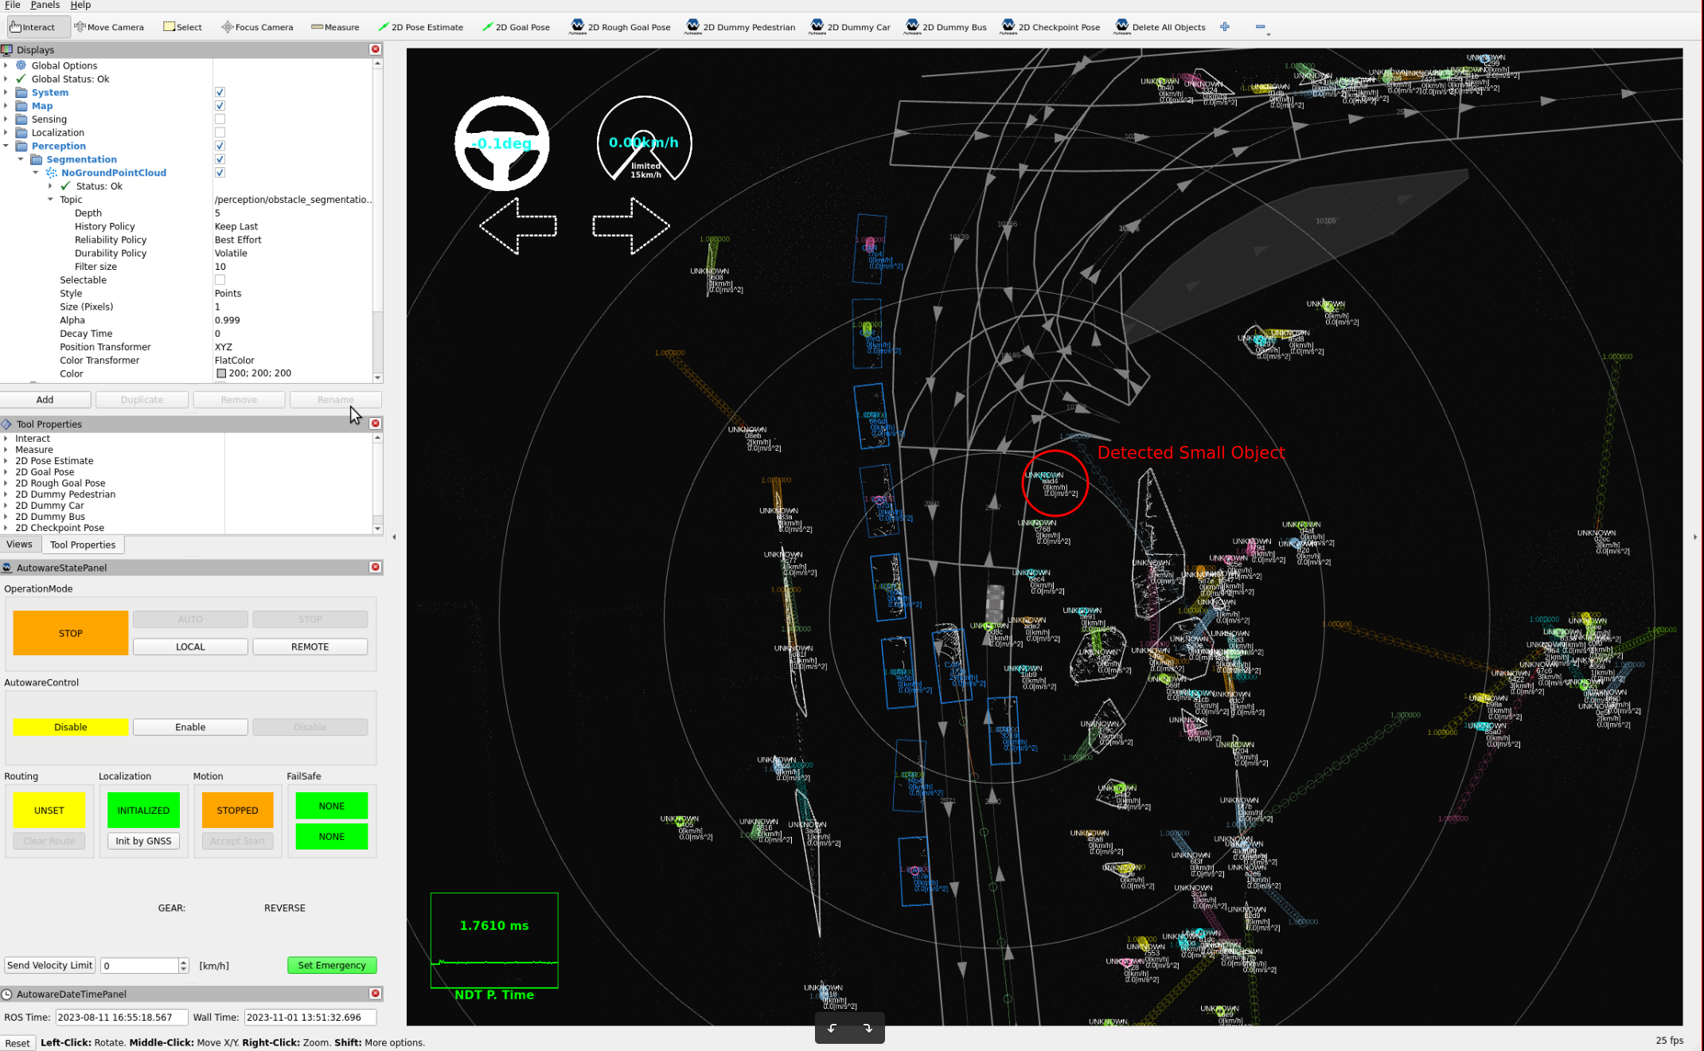
Task: Expand the Global Options tree item
Action: (x=6, y=65)
